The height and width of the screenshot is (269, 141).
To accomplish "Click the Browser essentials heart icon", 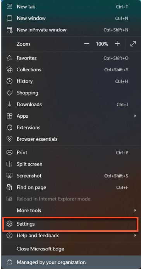I will tap(9, 139).
